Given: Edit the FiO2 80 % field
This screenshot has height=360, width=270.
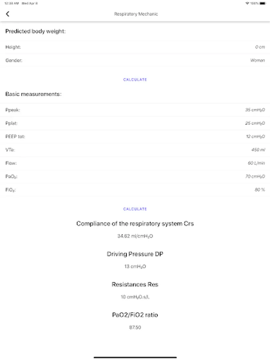Looking at the screenshot, I should click(260, 190).
